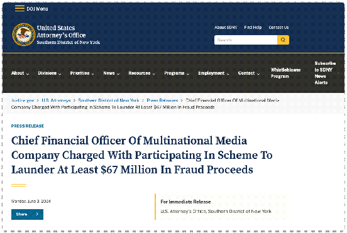Click Subscribe to SDNY News Alerts
347x233 pixels.
coord(325,73)
